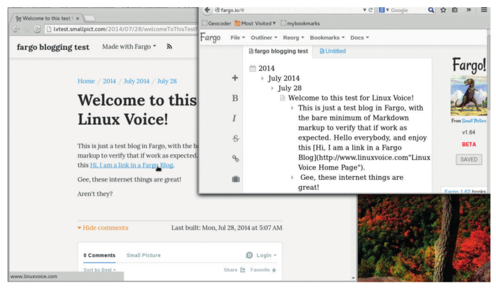Click the July 2014 breadcrumb link
Viewport: 496px width, 288px height.
point(136,81)
